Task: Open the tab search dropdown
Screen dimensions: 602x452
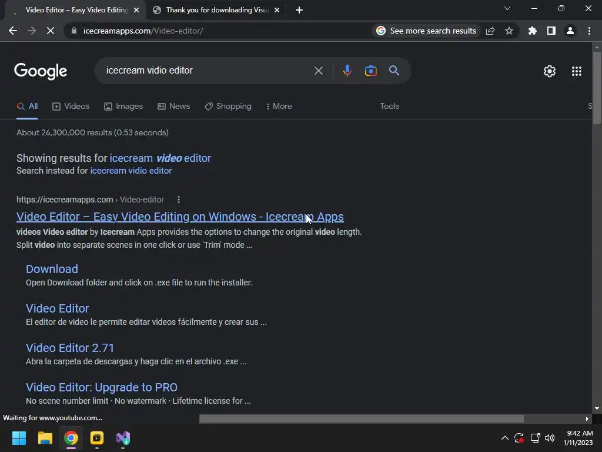Action: pyautogui.click(x=507, y=8)
